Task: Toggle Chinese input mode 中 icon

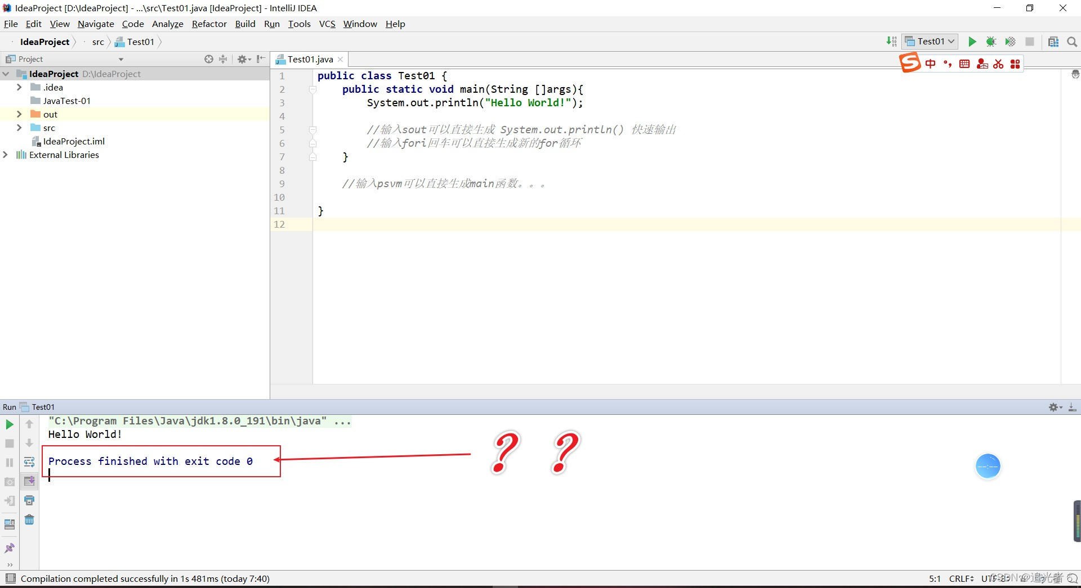Action: pyautogui.click(x=931, y=64)
